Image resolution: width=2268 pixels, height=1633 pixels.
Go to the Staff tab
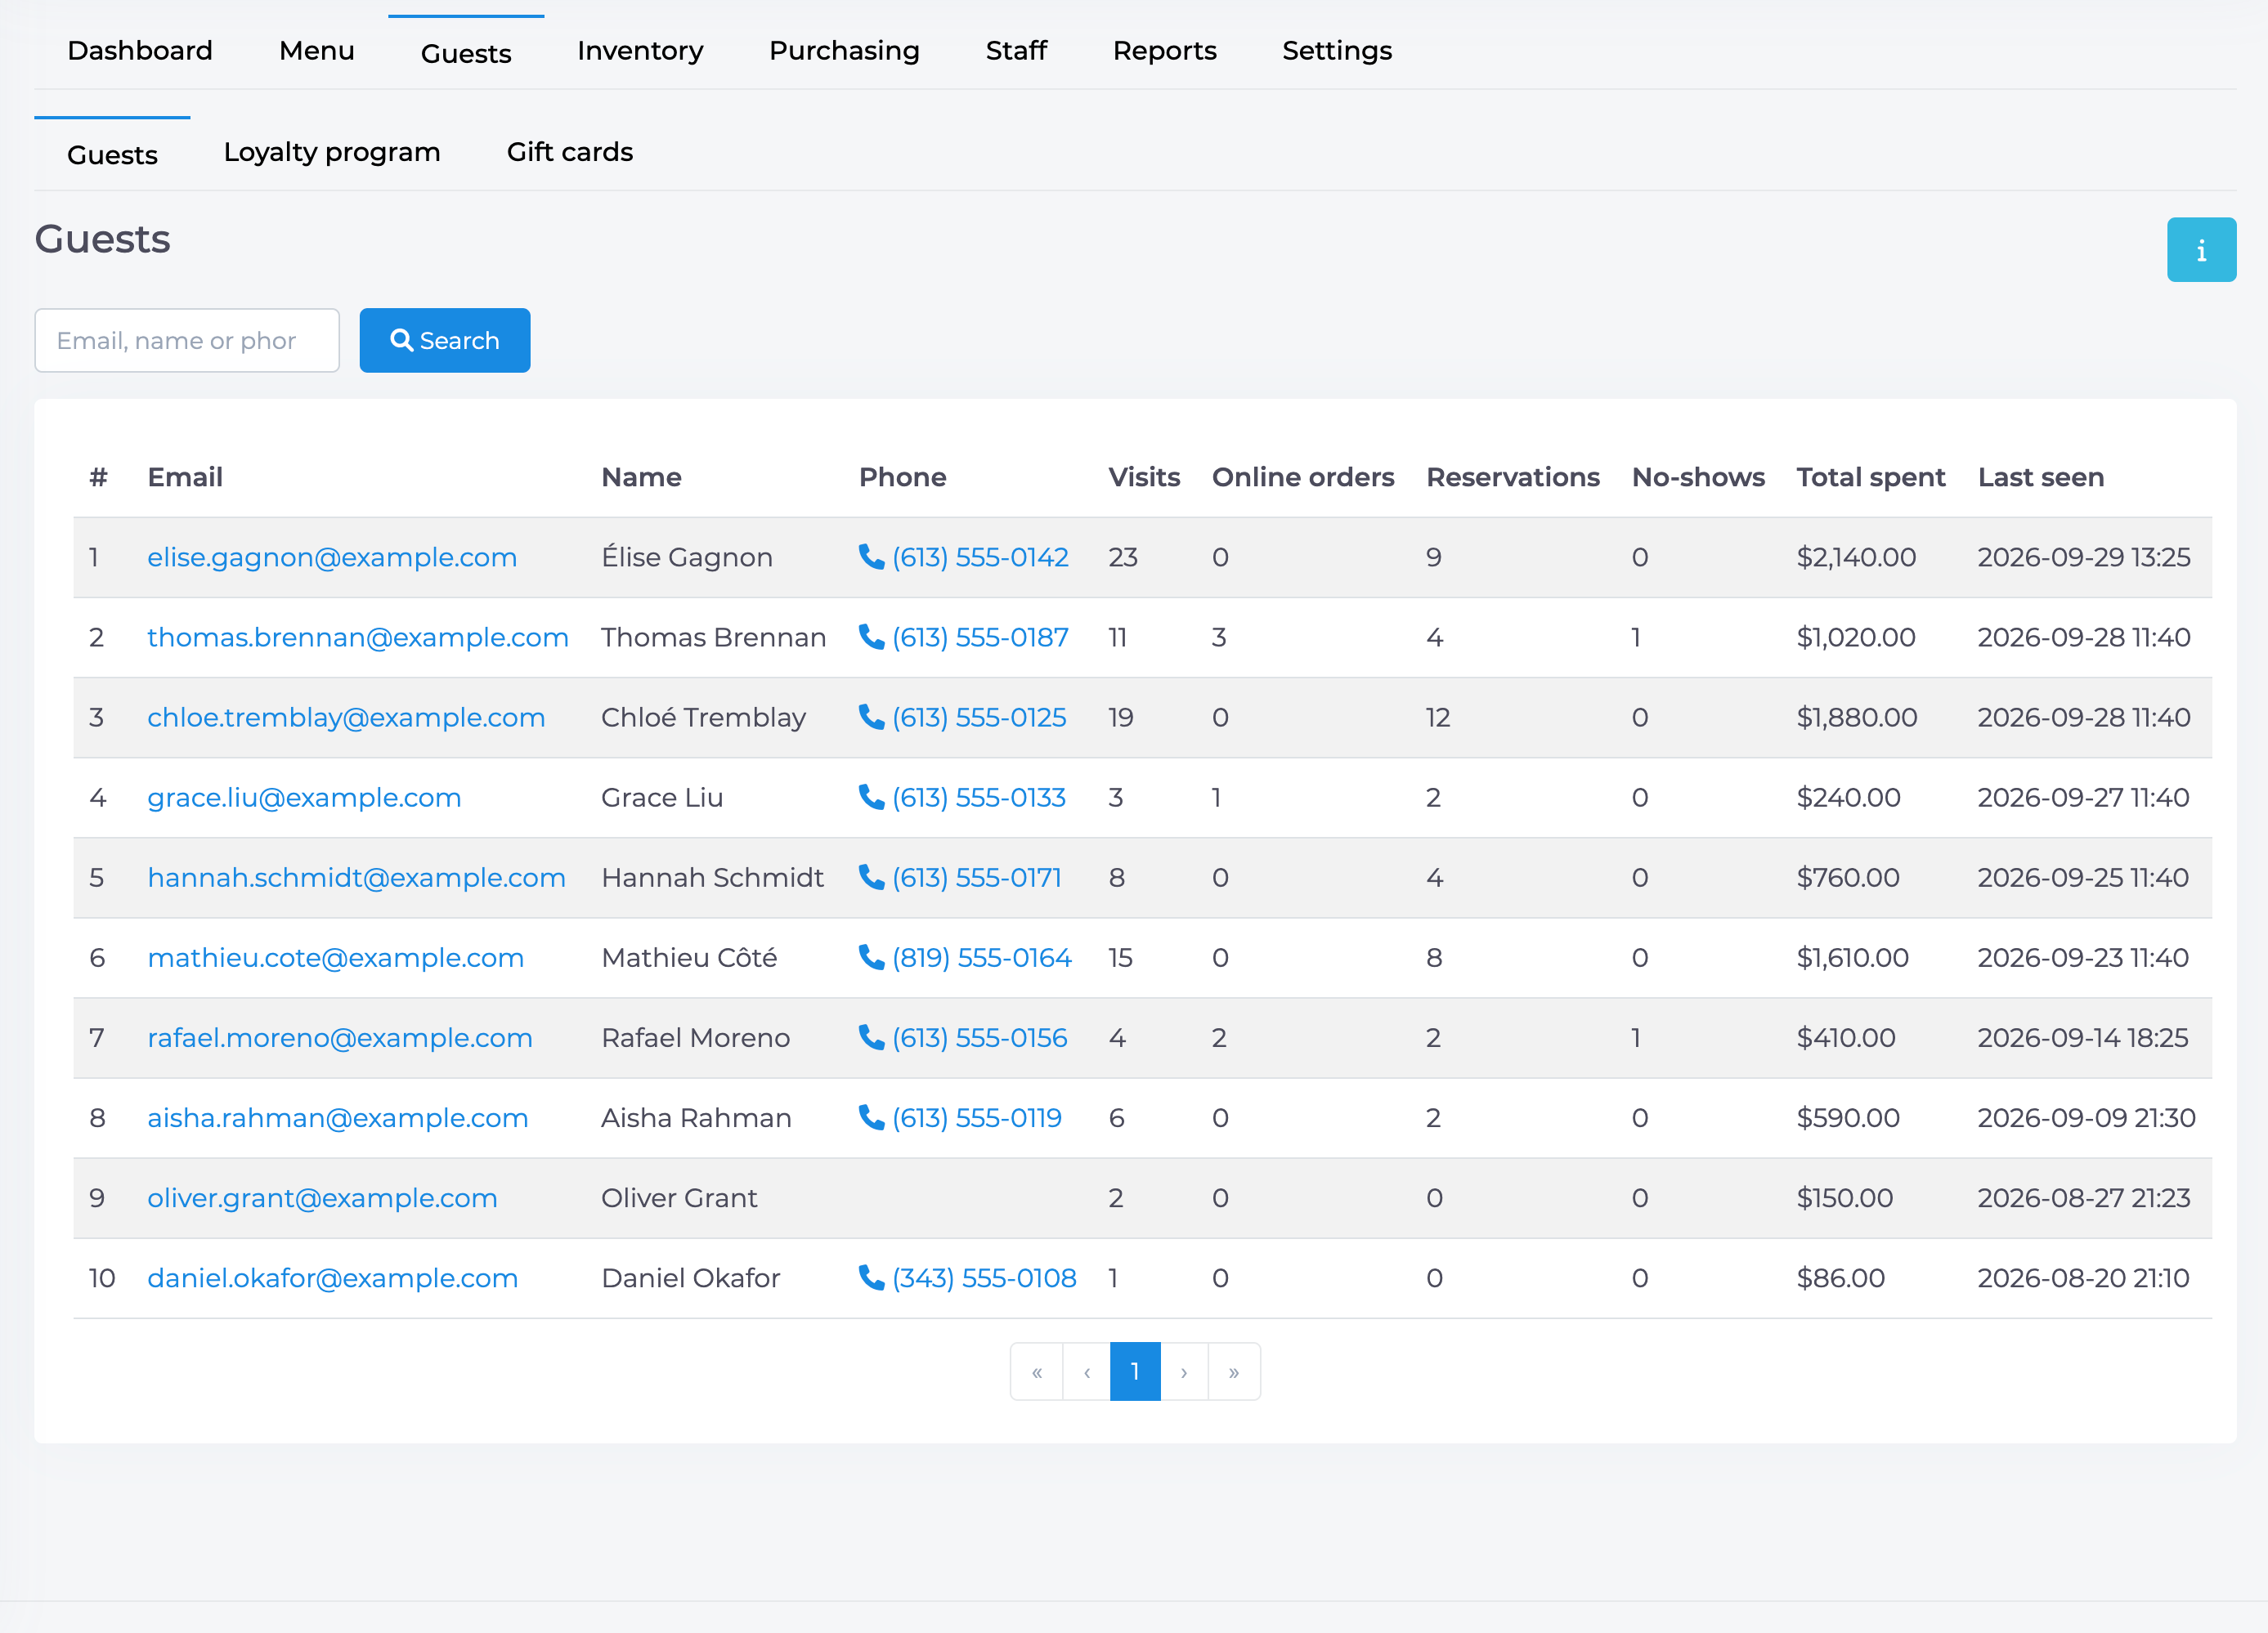pyautogui.click(x=1016, y=51)
